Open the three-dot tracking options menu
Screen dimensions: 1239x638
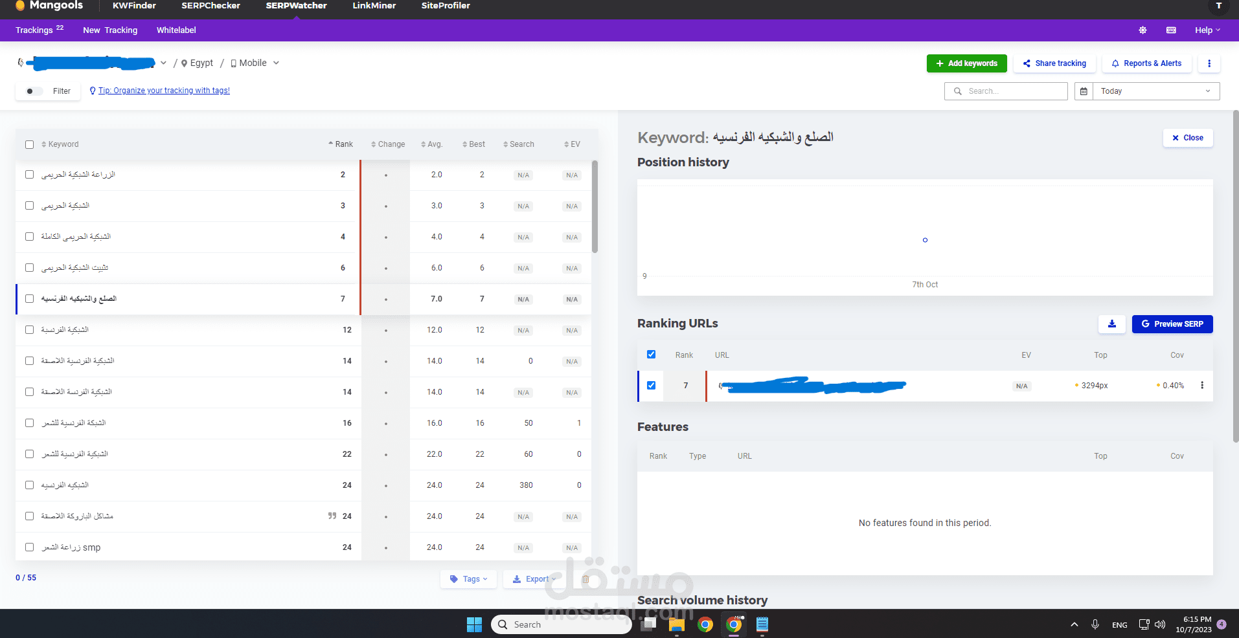point(1209,63)
